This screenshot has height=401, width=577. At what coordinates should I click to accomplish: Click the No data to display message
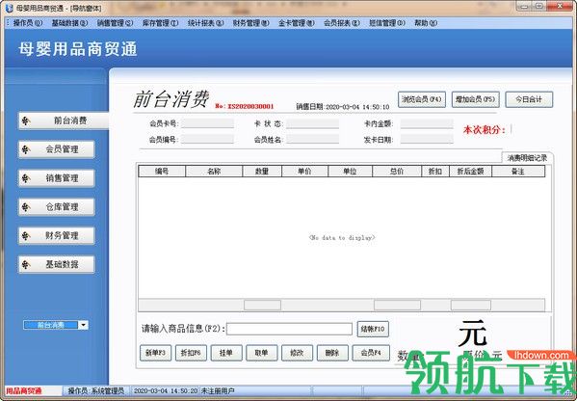(x=342, y=237)
